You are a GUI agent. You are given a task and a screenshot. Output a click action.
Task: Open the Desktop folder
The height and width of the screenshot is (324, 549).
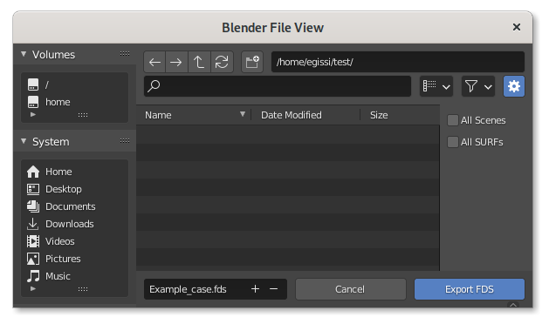point(74,189)
